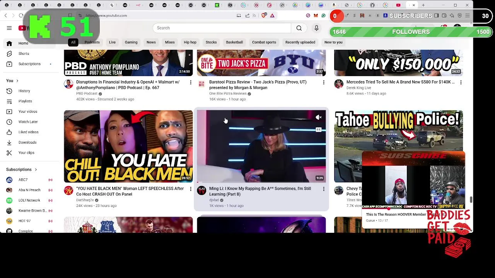Expand the You section
495x278 pixels.
tap(12, 81)
